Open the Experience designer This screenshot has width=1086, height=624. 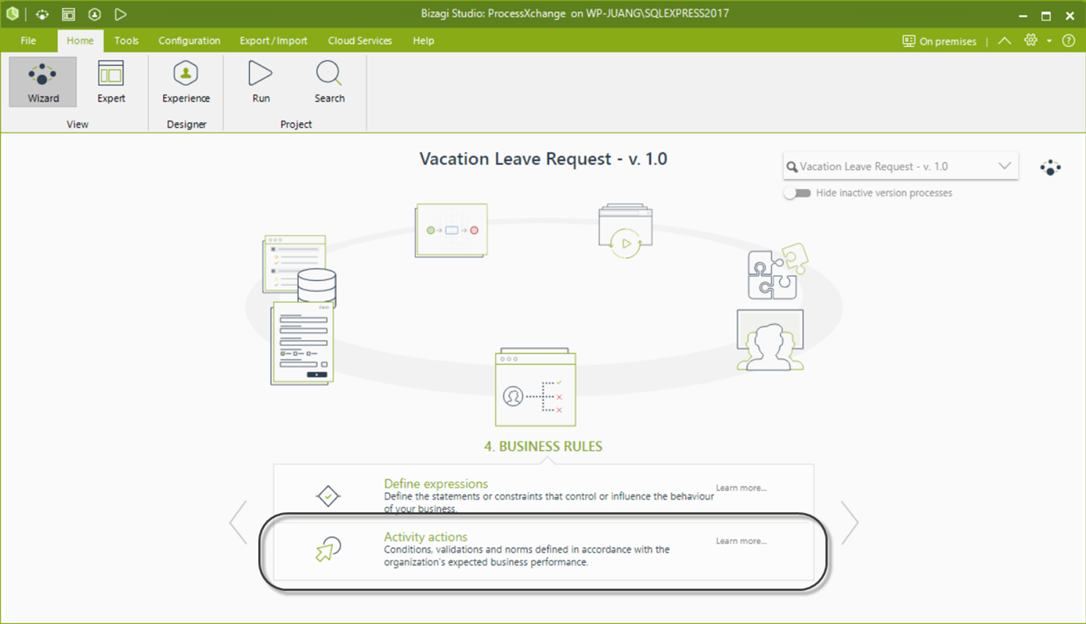coord(186,82)
